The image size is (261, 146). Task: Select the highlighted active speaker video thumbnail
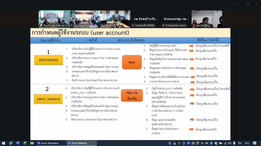(54, 19)
